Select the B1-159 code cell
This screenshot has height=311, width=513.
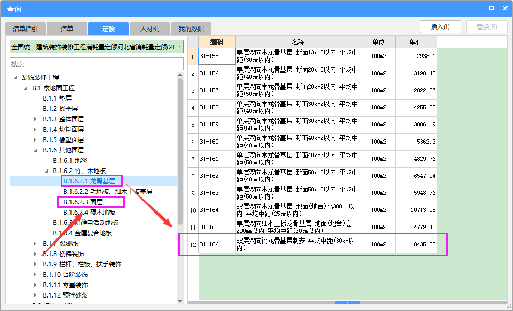[217, 125]
